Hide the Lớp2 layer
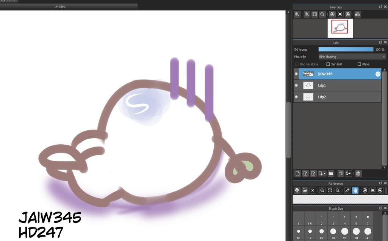 (x=296, y=97)
